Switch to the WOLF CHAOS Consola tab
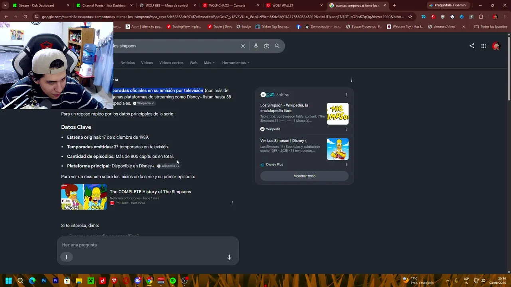511x287 pixels. click(x=231, y=6)
